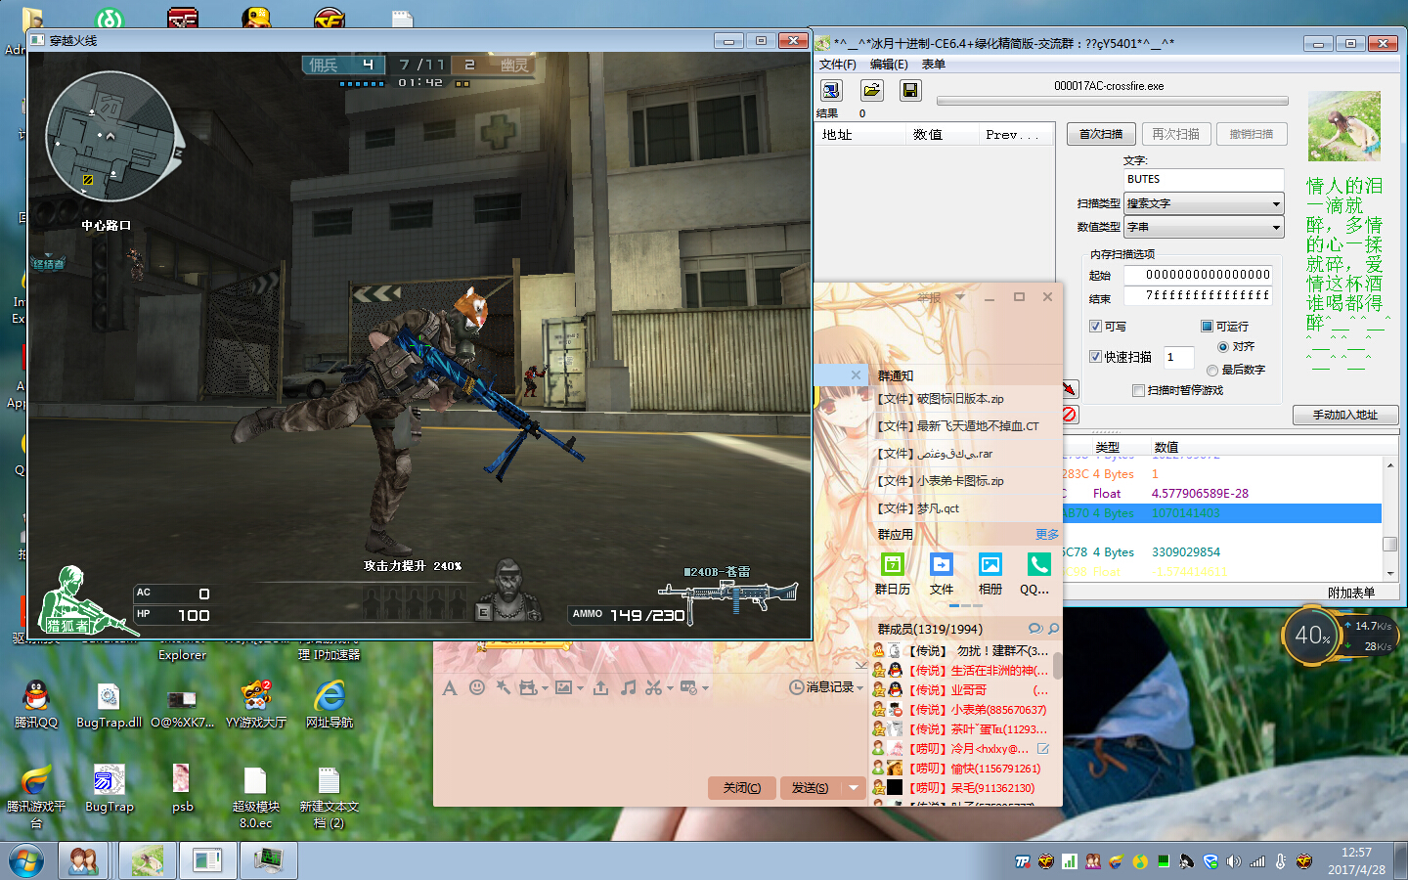Click the Windows Start button

tap(26, 861)
